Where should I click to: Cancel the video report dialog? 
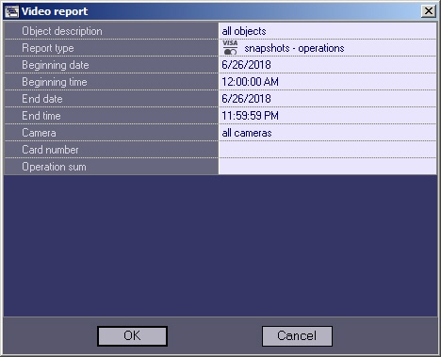click(297, 336)
